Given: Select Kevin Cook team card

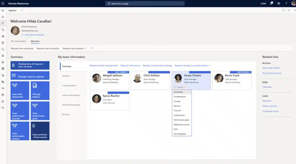Looking at the screenshot, I should pyautogui.click(x=232, y=80).
